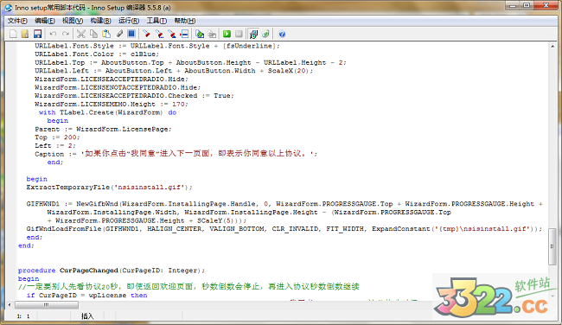Save the current script
562x325 pixels.
[38, 34]
